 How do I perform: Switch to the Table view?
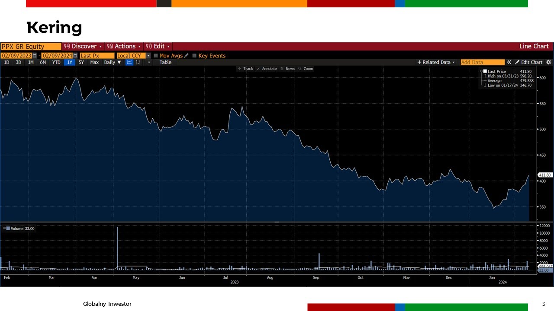[165, 62]
